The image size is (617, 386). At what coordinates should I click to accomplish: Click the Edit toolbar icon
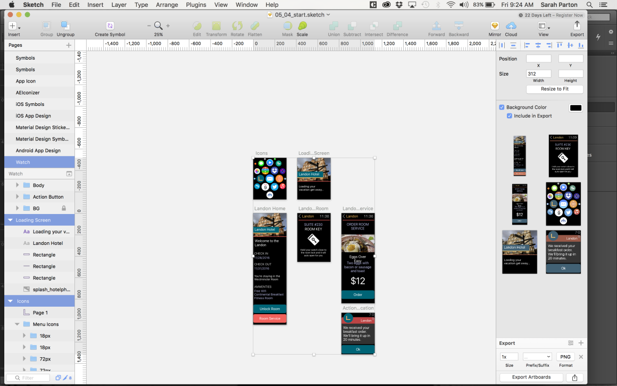197,26
